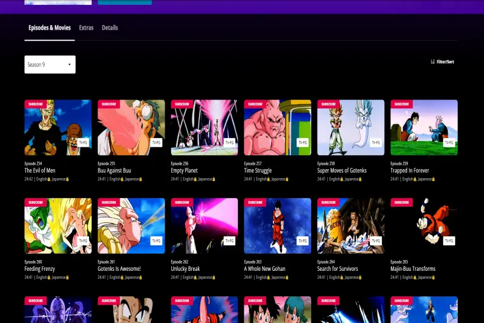Click Subscribe badge on Super Moves of Gotenks
The image size is (484, 323).
[x=328, y=104]
